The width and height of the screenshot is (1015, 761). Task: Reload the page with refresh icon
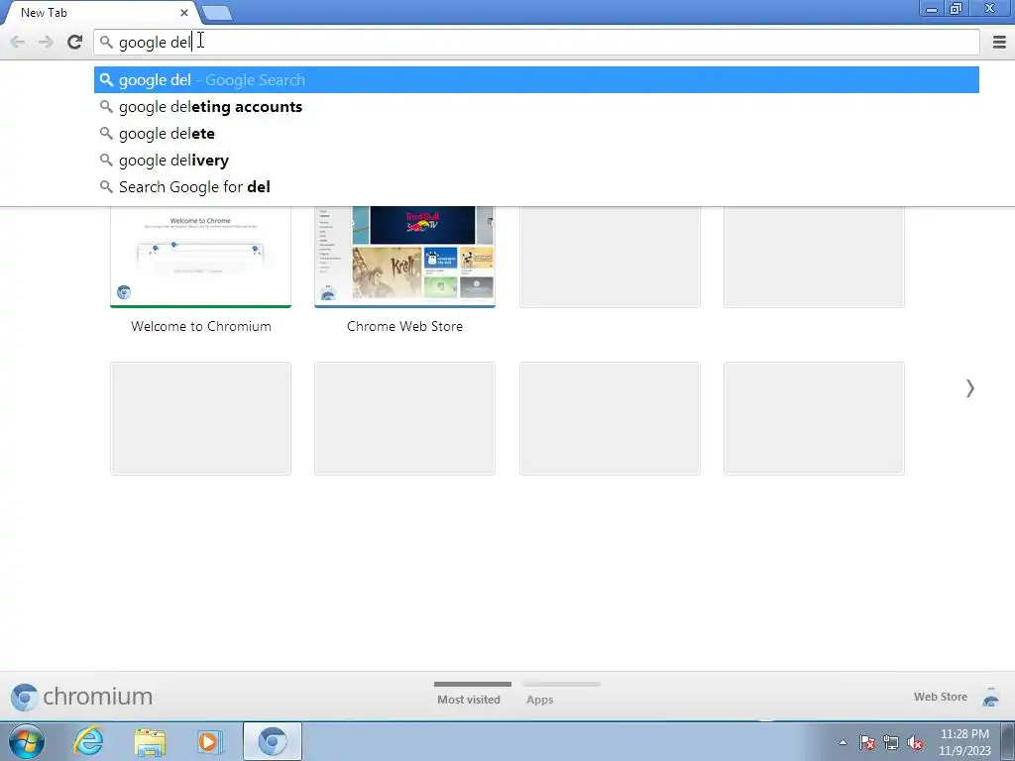[74, 42]
